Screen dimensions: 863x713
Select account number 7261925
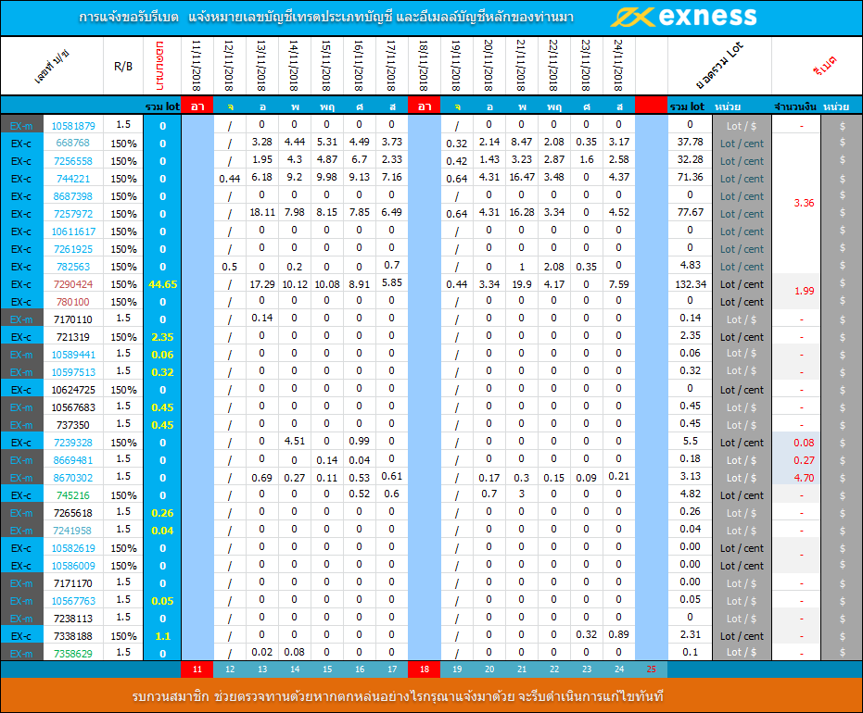(x=73, y=249)
